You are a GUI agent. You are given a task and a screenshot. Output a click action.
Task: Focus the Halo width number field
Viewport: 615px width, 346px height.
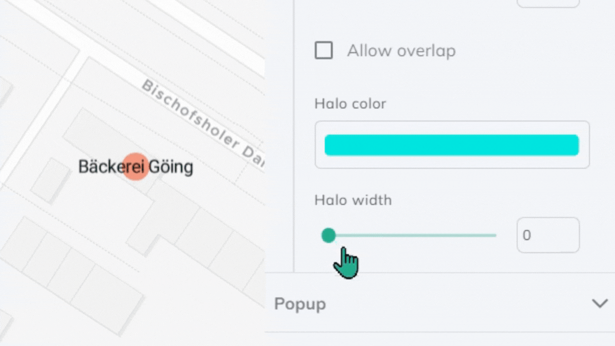click(548, 235)
